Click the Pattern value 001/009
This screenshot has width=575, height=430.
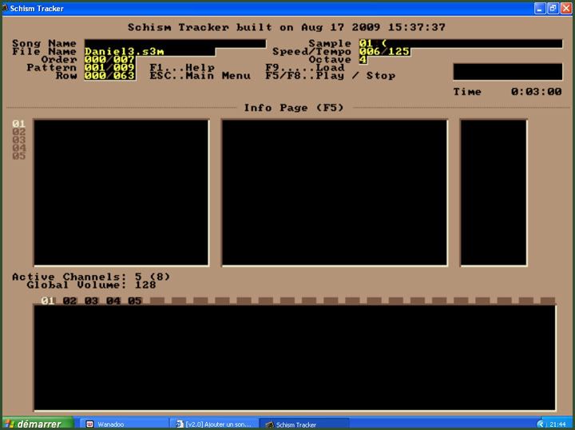(109, 68)
